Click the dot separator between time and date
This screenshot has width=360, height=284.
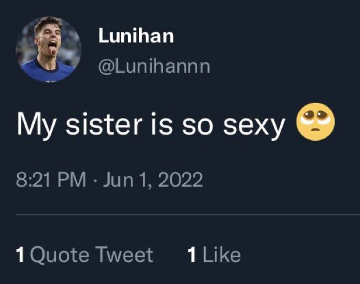95,180
